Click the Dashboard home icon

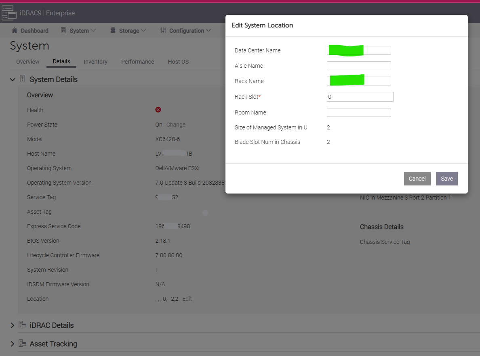pyautogui.click(x=15, y=30)
